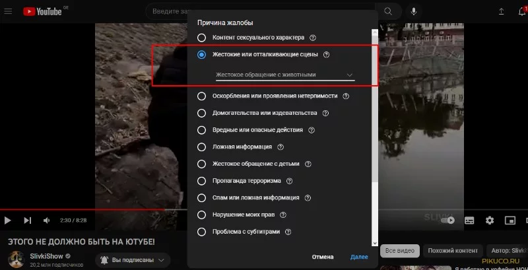Image resolution: width=528 pixels, height=270 pixels.
Task: Open help for Спам или ложная информация
Action: (308, 198)
